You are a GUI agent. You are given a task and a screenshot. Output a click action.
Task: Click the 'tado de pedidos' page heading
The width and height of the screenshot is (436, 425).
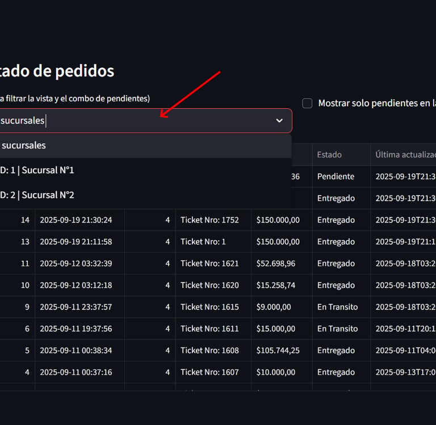(x=57, y=71)
